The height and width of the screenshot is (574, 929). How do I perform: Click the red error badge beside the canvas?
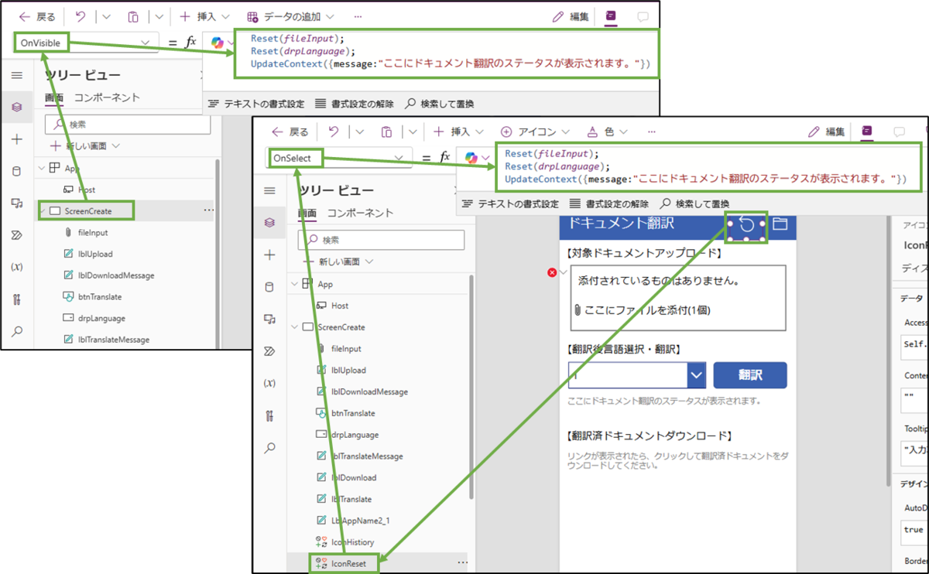click(552, 272)
